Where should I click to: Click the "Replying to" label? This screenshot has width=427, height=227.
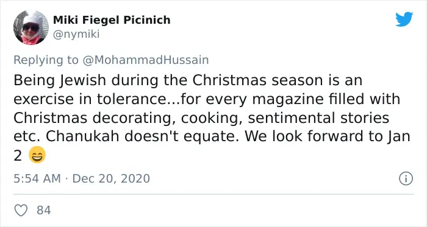[x=46, y=60]
